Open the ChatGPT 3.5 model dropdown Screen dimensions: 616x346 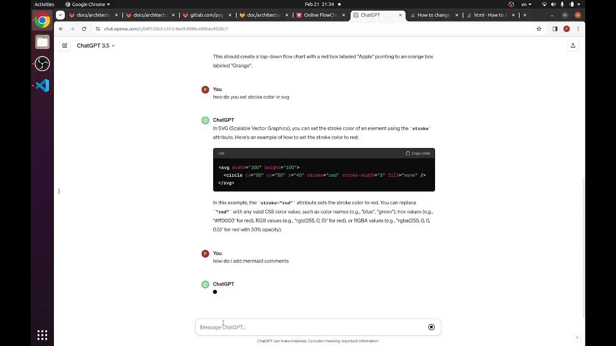click(96, 46)
